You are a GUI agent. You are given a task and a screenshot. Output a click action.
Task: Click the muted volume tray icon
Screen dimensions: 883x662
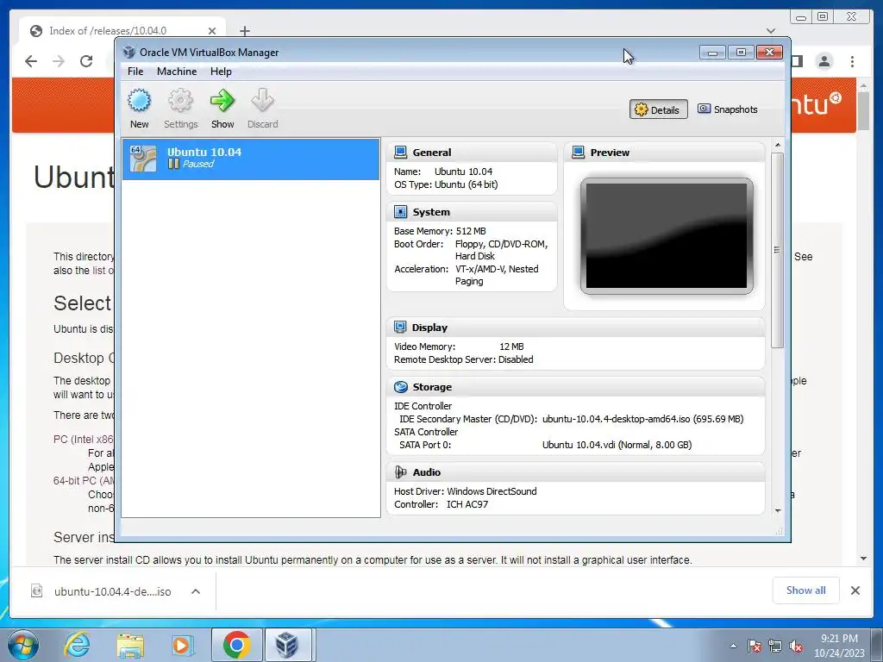[x=796, y=646]
